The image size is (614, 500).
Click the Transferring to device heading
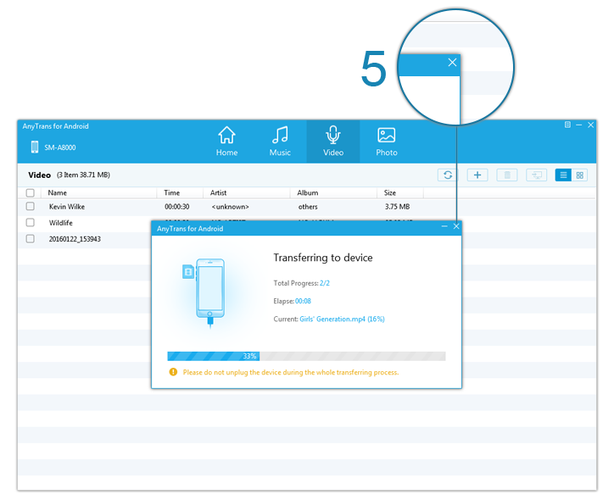coord(323,258)
